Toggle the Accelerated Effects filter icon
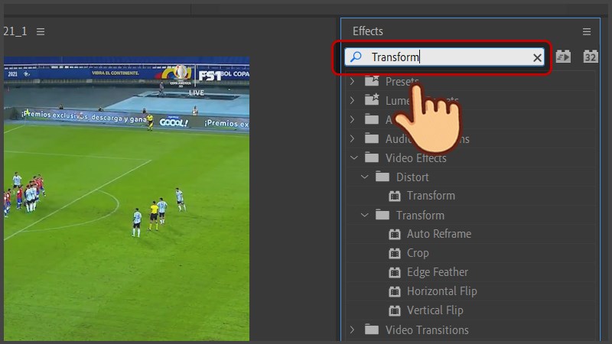612x344 pixels. [564, 57]
